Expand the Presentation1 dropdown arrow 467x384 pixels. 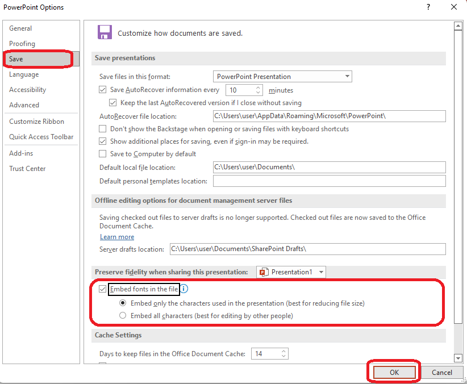pos(321,272)
